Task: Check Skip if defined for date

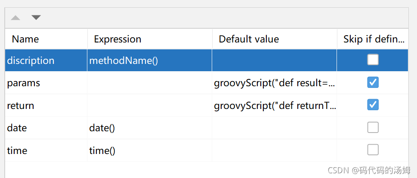Action: tap(373, 127)
